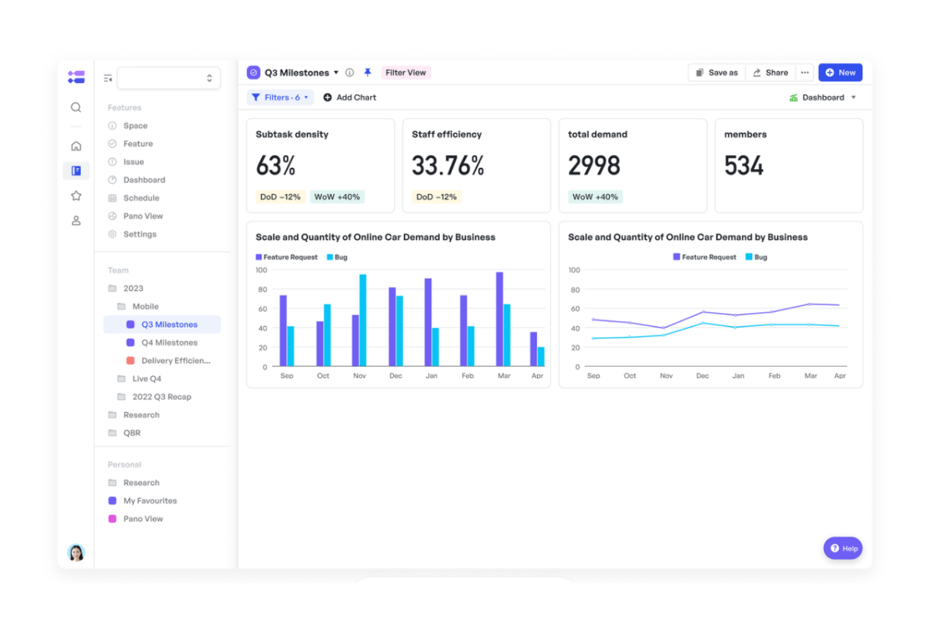Click the New button

[x=840, y=72]
